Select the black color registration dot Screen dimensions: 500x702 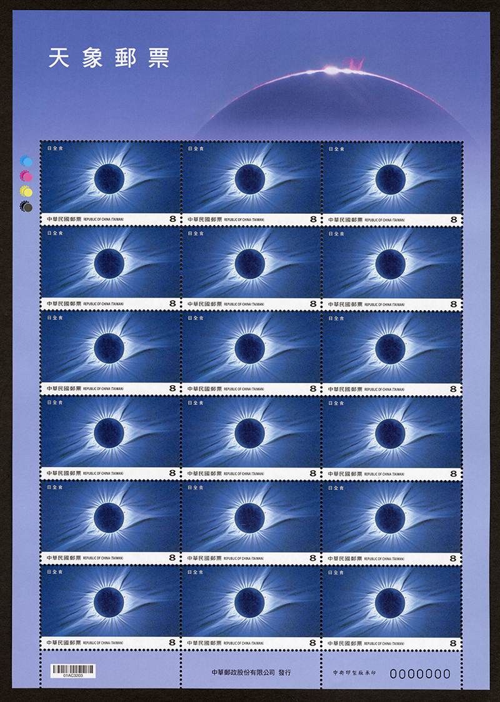pyautogui.click(x=26, y=206)
